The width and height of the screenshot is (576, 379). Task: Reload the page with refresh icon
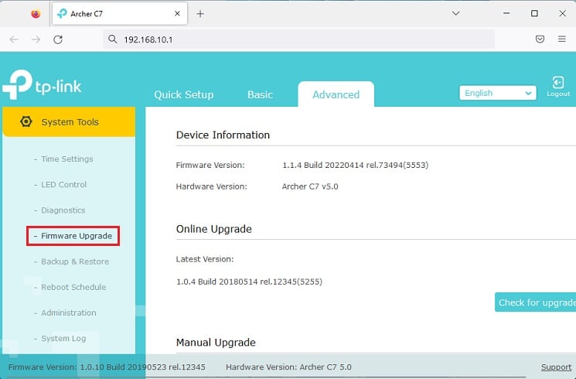click(58, 39)
